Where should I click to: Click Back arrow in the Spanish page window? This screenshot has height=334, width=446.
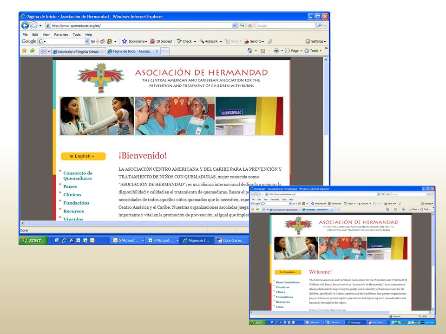click(25, 26)
